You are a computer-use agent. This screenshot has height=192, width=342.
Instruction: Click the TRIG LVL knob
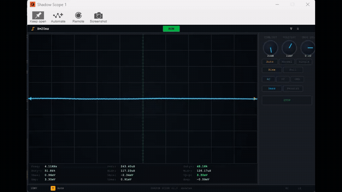[x=308, y=48]
